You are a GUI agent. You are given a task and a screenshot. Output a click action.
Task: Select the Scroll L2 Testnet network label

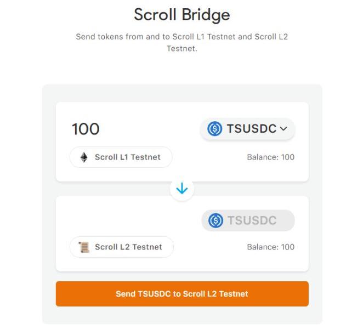click(x=128, y=247)
